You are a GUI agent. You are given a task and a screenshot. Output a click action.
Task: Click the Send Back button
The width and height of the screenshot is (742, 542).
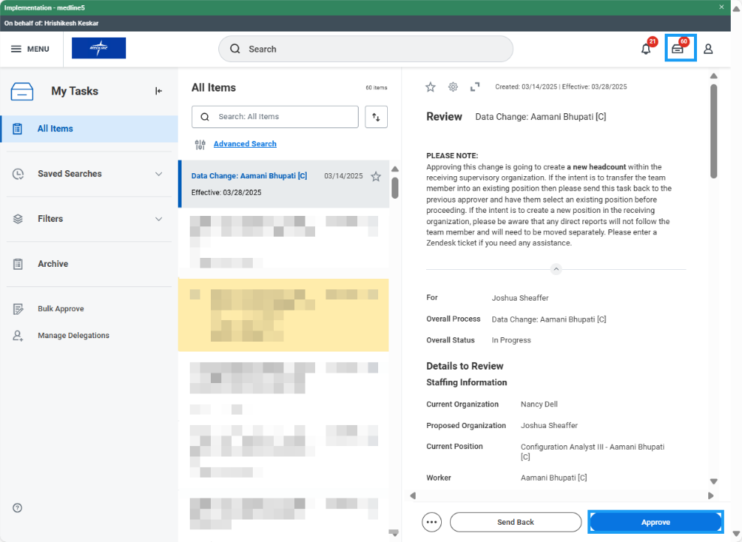(515, 523)
